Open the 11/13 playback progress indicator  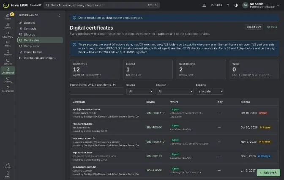tap(216, 5)
